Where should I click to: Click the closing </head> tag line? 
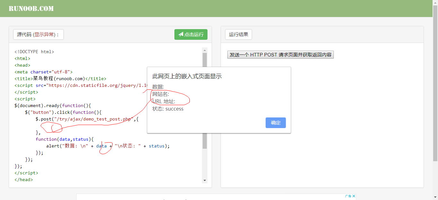pyautogui.click(x=24, y=179)
